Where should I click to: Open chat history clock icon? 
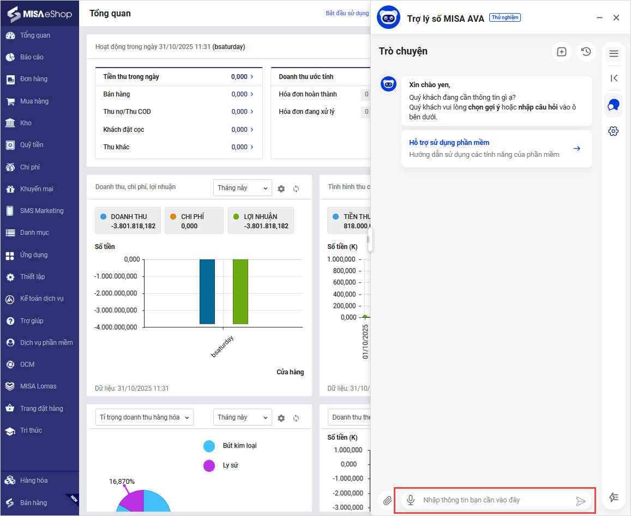(586, 52)
